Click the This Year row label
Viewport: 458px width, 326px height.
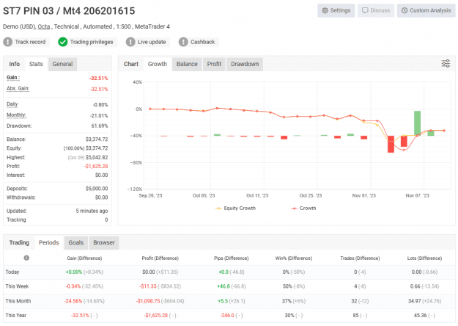tap(16, 315)
